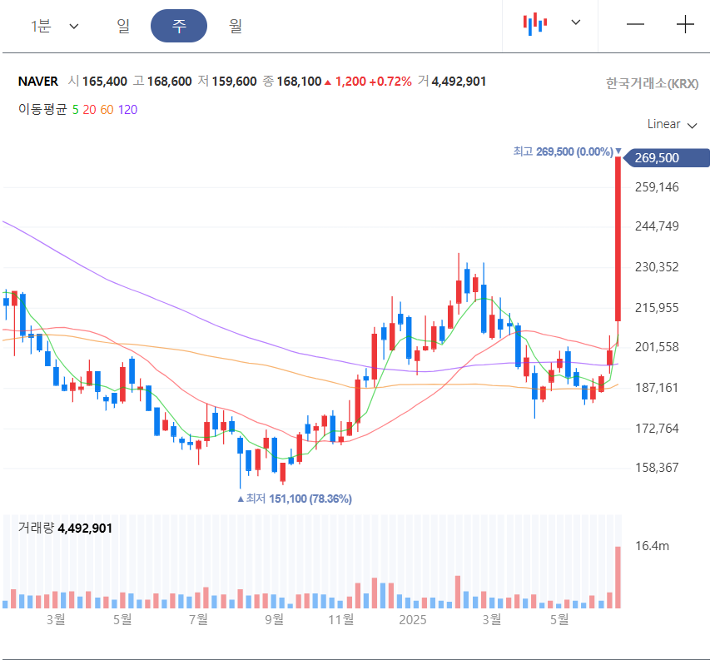Click the 11월 date axis label
The image size is (715, 660).
341,619
